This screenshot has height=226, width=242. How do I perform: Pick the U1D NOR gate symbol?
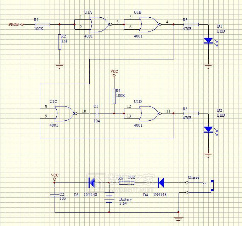149,114
